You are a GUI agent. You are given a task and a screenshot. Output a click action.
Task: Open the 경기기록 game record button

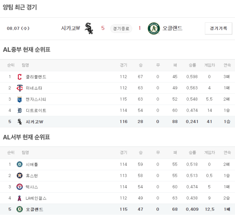point(218,28)
